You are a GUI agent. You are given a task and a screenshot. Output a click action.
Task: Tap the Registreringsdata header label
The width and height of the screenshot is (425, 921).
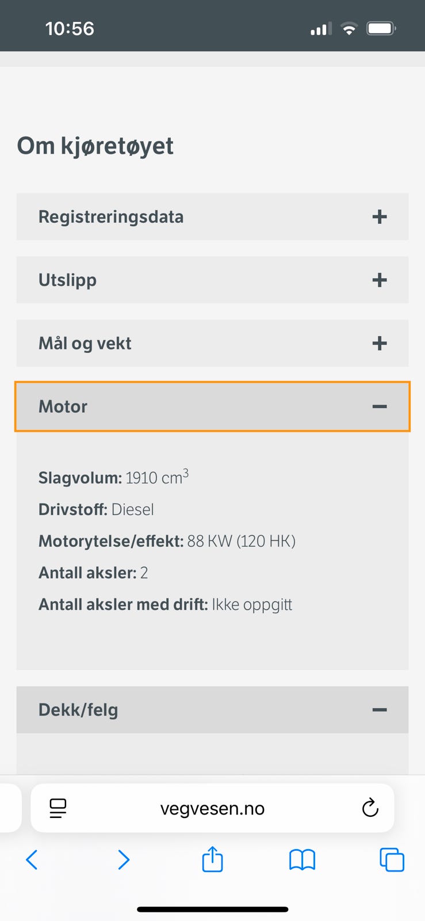click(x=111, y=217)
